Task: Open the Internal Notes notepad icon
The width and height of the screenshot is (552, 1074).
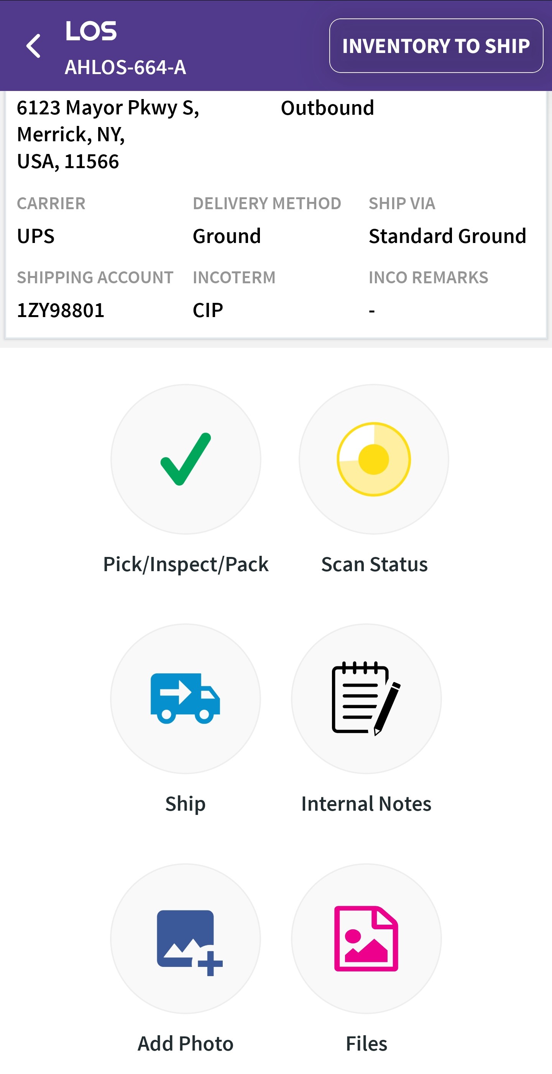Action: click(x=366, y=698)
